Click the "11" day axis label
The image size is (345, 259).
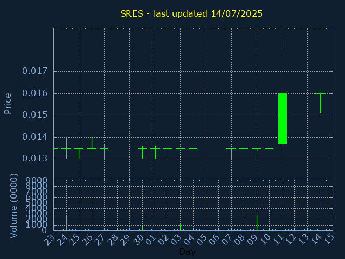pyautogui.click(x=278, y=240)
